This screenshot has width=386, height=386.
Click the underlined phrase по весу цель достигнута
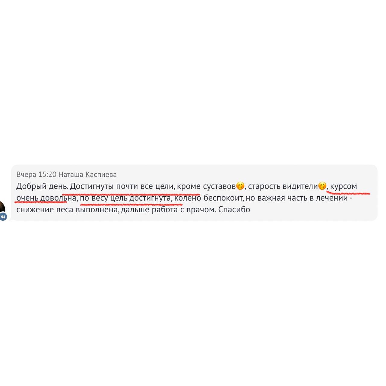click(125, 198)
